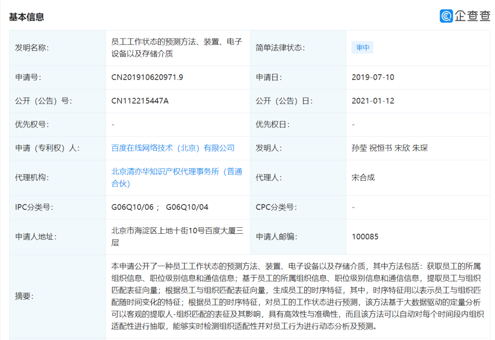Click the 基本信息 section heading
Viewport: 495px width, 340px height.
pos(27,17)
